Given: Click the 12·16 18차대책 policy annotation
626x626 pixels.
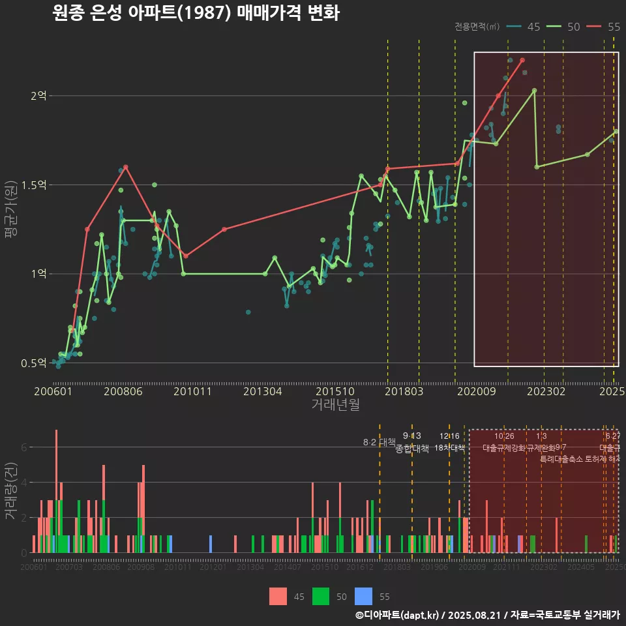Looking at the screenshot, I should coord(449,442).
